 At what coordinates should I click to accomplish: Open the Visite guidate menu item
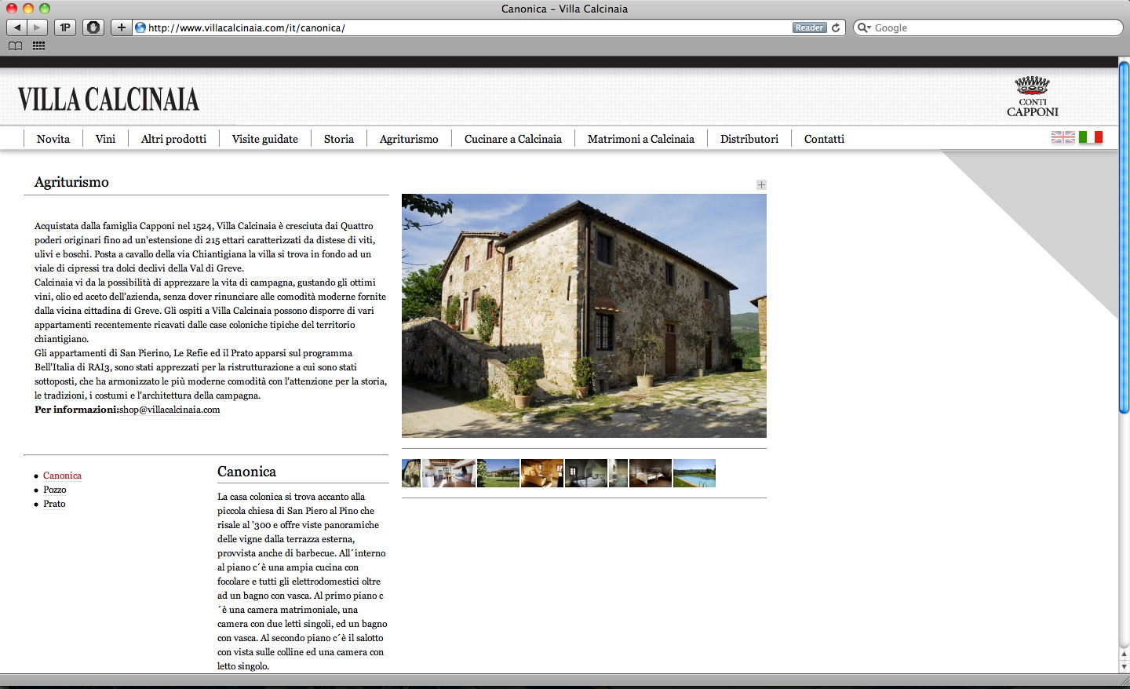pyautogui.click(x=265, y=139)
